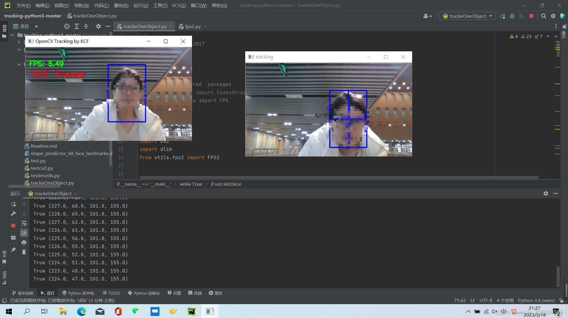568x318 pixels.
Task: Open the 版本控制 tool window
Action: click(23, 293)
